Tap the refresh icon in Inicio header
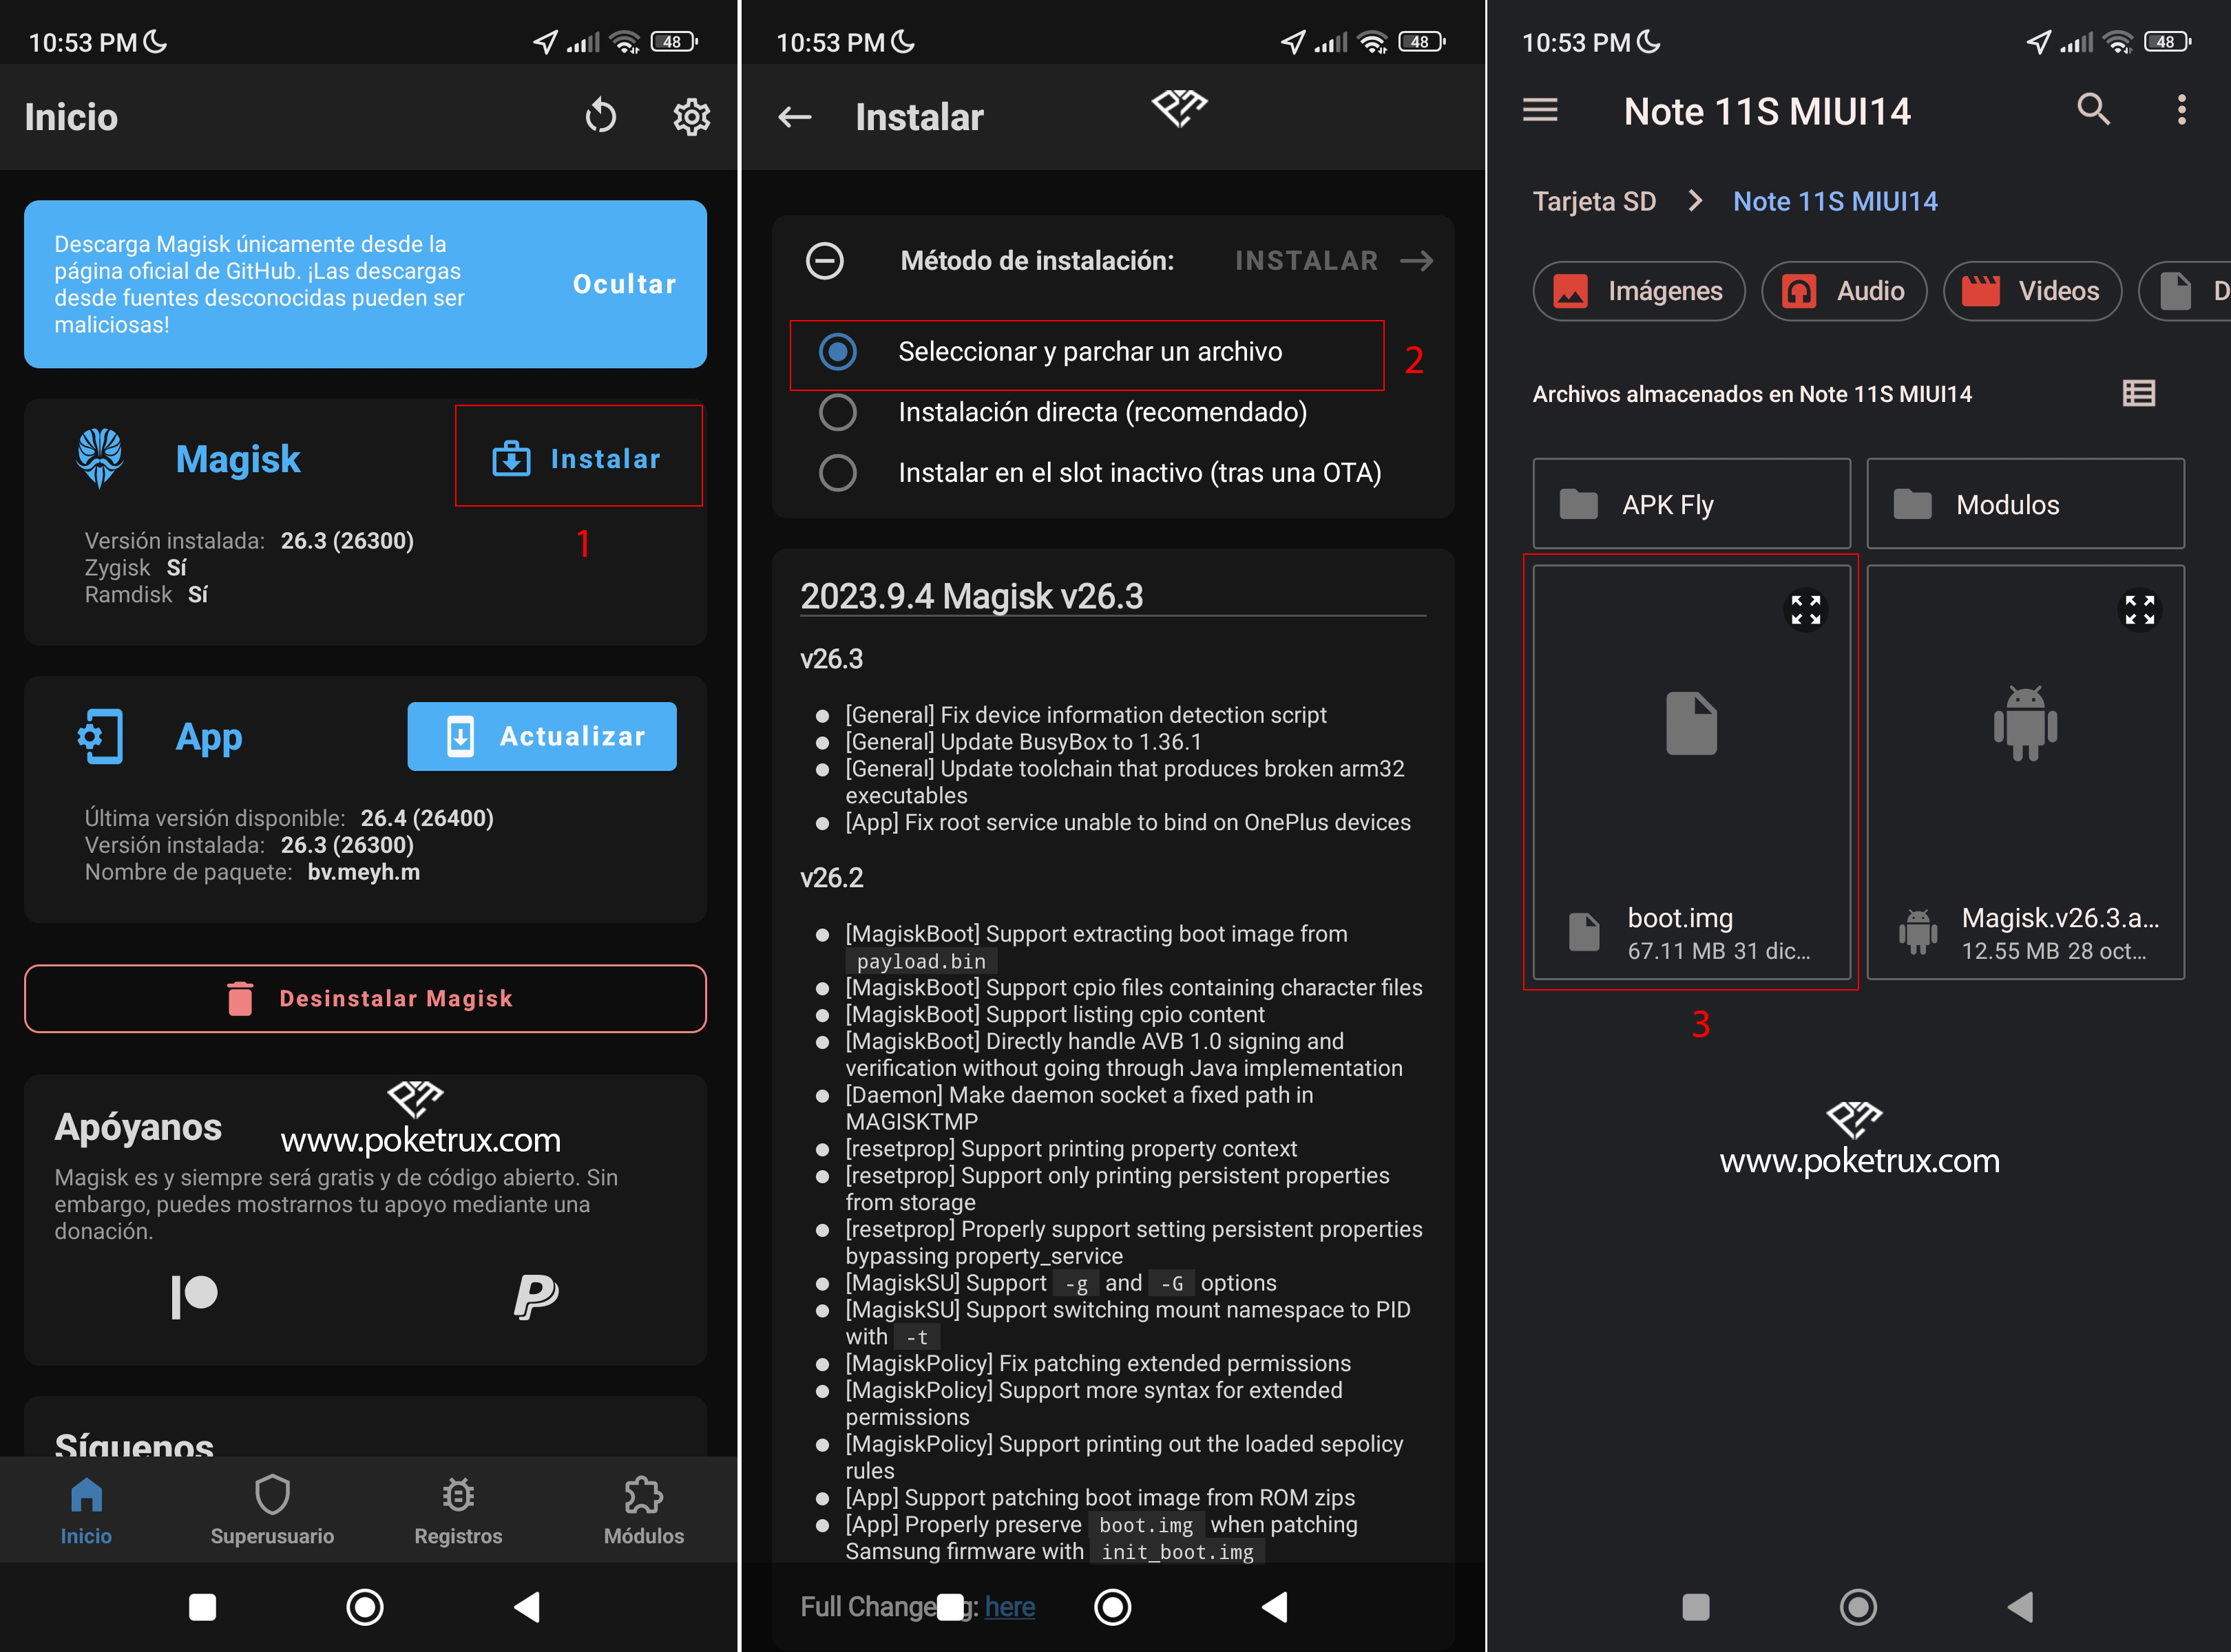Screen dimensions: 2231x1652 (x=600, y=117)
